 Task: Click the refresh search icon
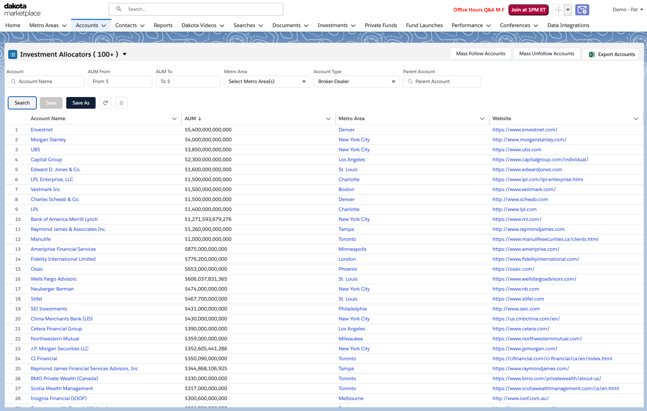click(x=105, y=103)
